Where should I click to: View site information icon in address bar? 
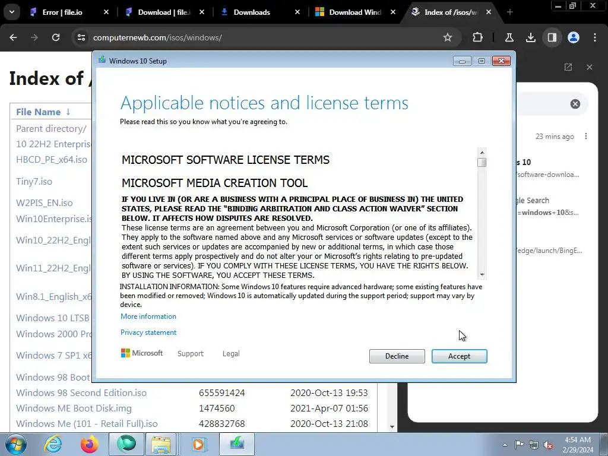pyautogui.click(x=81, y=37)
